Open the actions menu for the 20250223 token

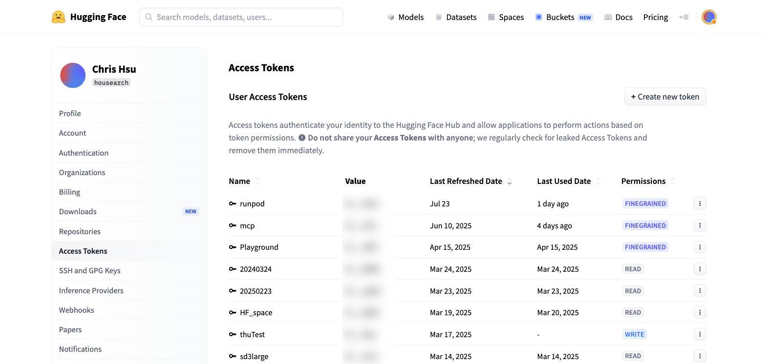[x=700, y=291]
